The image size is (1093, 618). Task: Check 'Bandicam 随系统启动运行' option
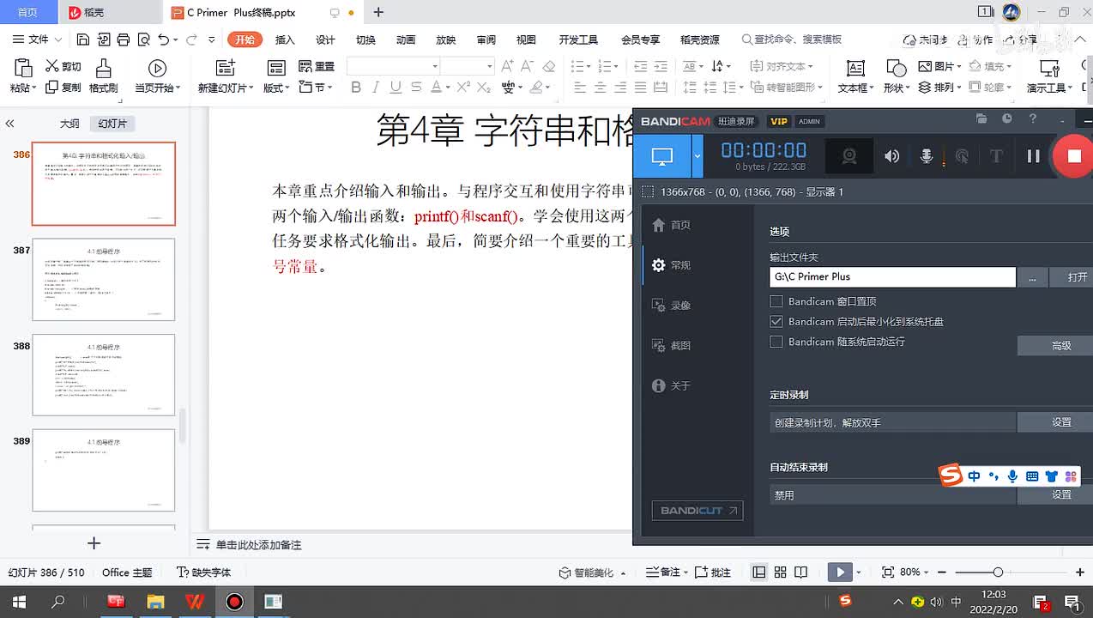click(x=776, y=342)
